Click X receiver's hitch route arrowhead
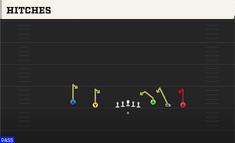 (x=76, y=87)
